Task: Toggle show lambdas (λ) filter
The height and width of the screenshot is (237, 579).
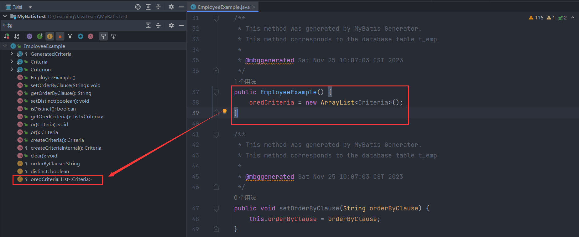Action: (x=91, y=36)
